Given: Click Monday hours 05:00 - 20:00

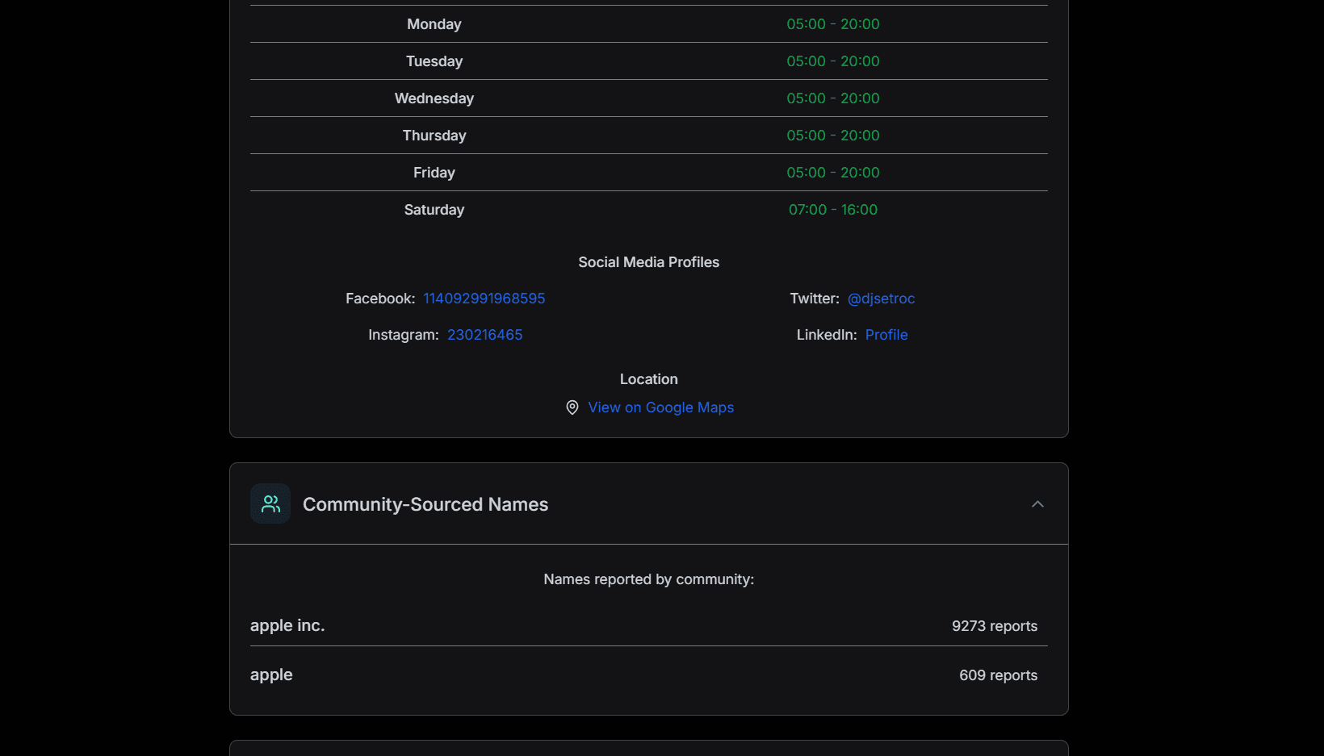Looking at the screenshot, I should click(833, 24).
